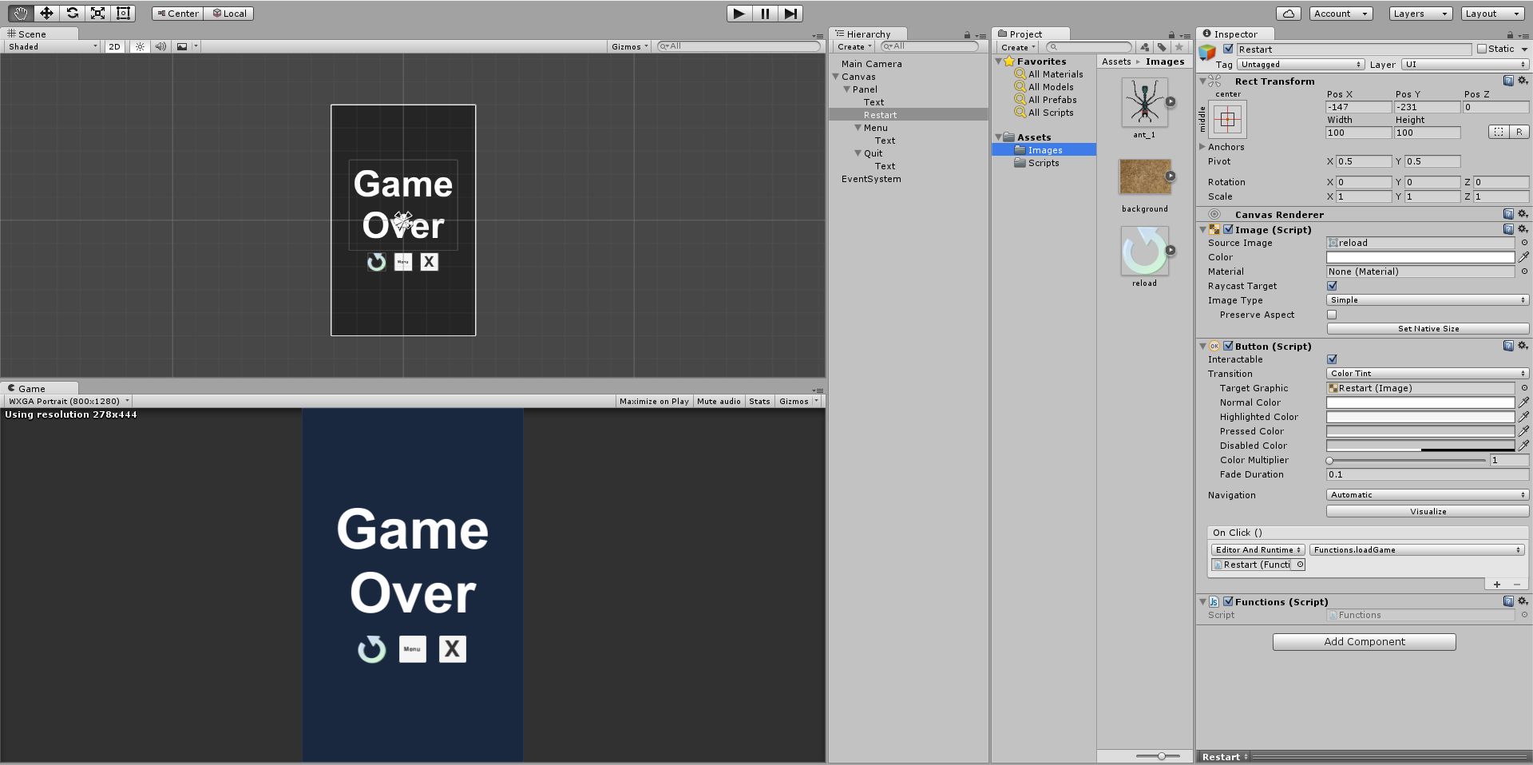This screenshot has height=765, width=1533.
Task: Select the Move tool
Action: (x=46, y=13)
